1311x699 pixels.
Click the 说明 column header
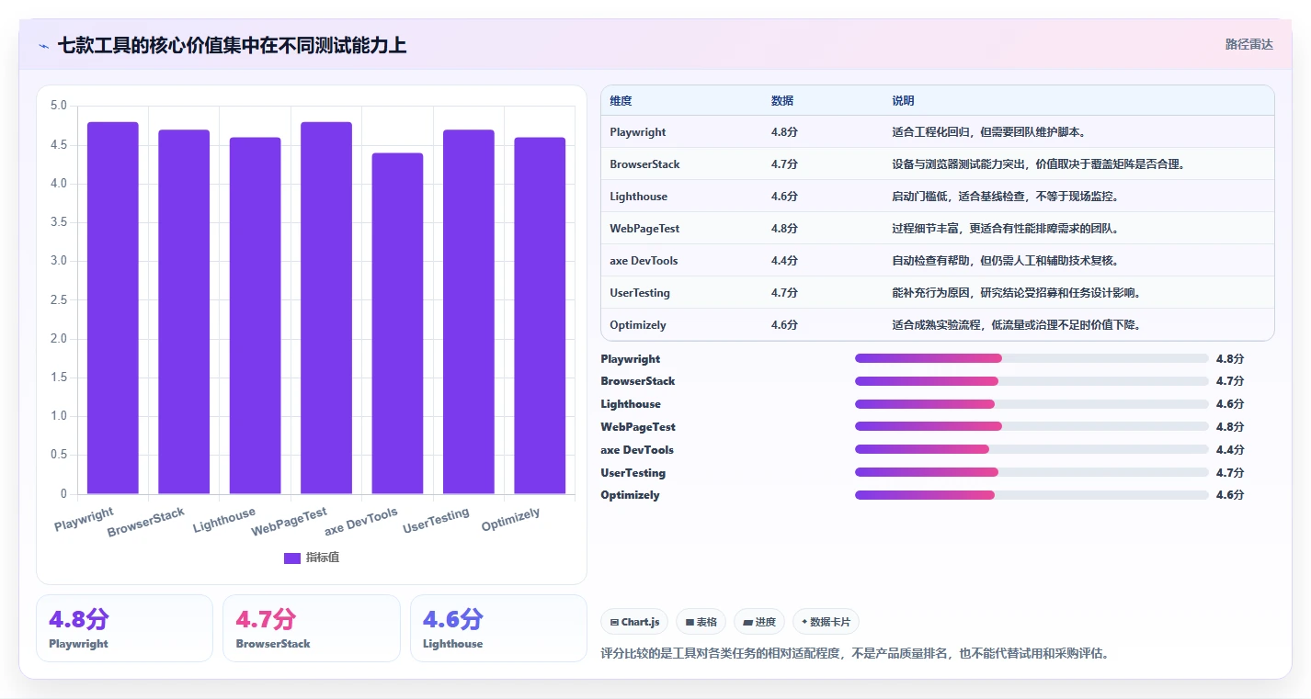pyautogui.click(x=903, y=101)
